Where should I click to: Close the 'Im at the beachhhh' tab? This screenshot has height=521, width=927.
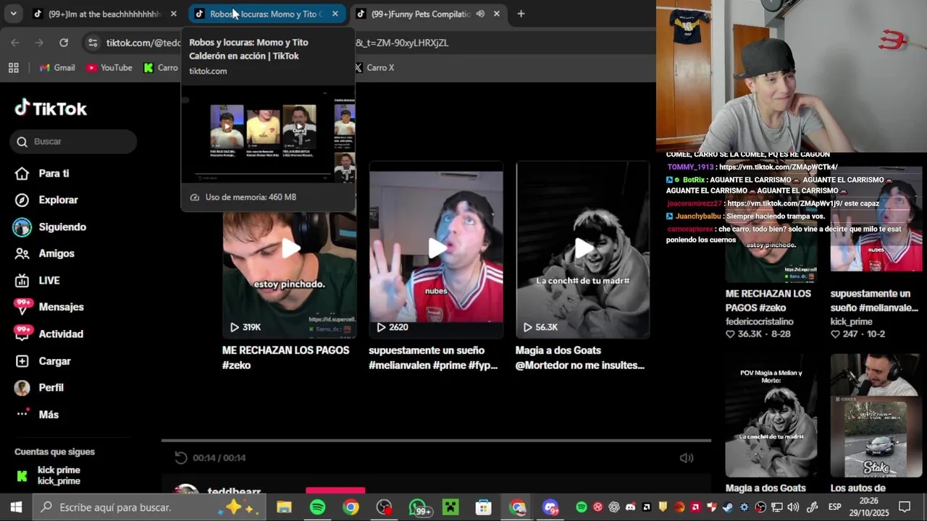click(173, 14)
